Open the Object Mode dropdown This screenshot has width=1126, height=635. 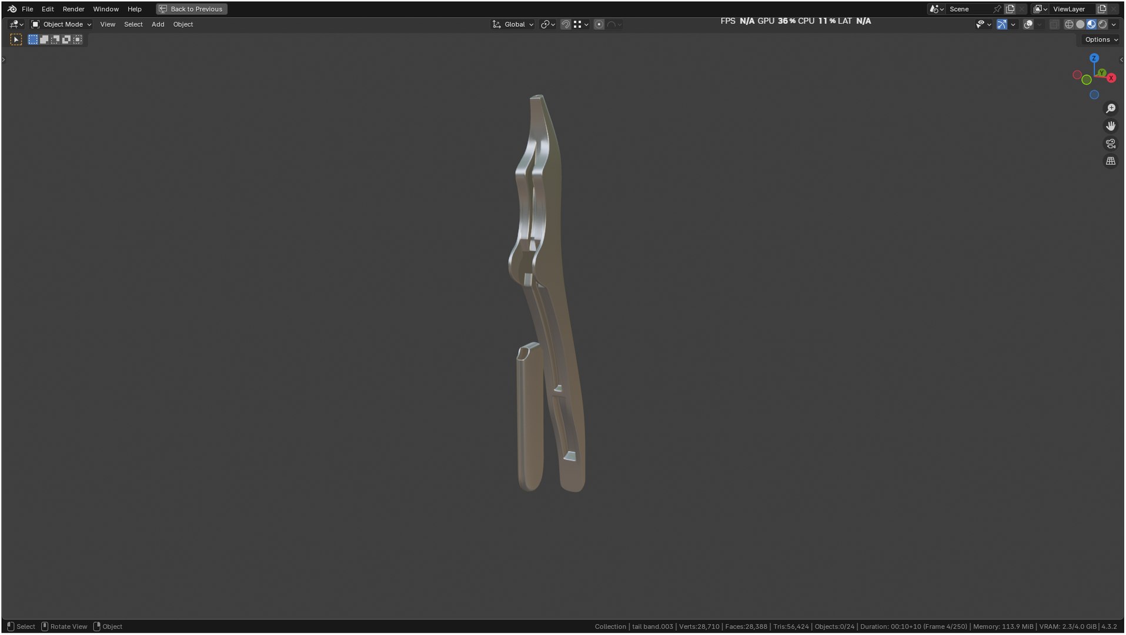[x=62, y=24]
